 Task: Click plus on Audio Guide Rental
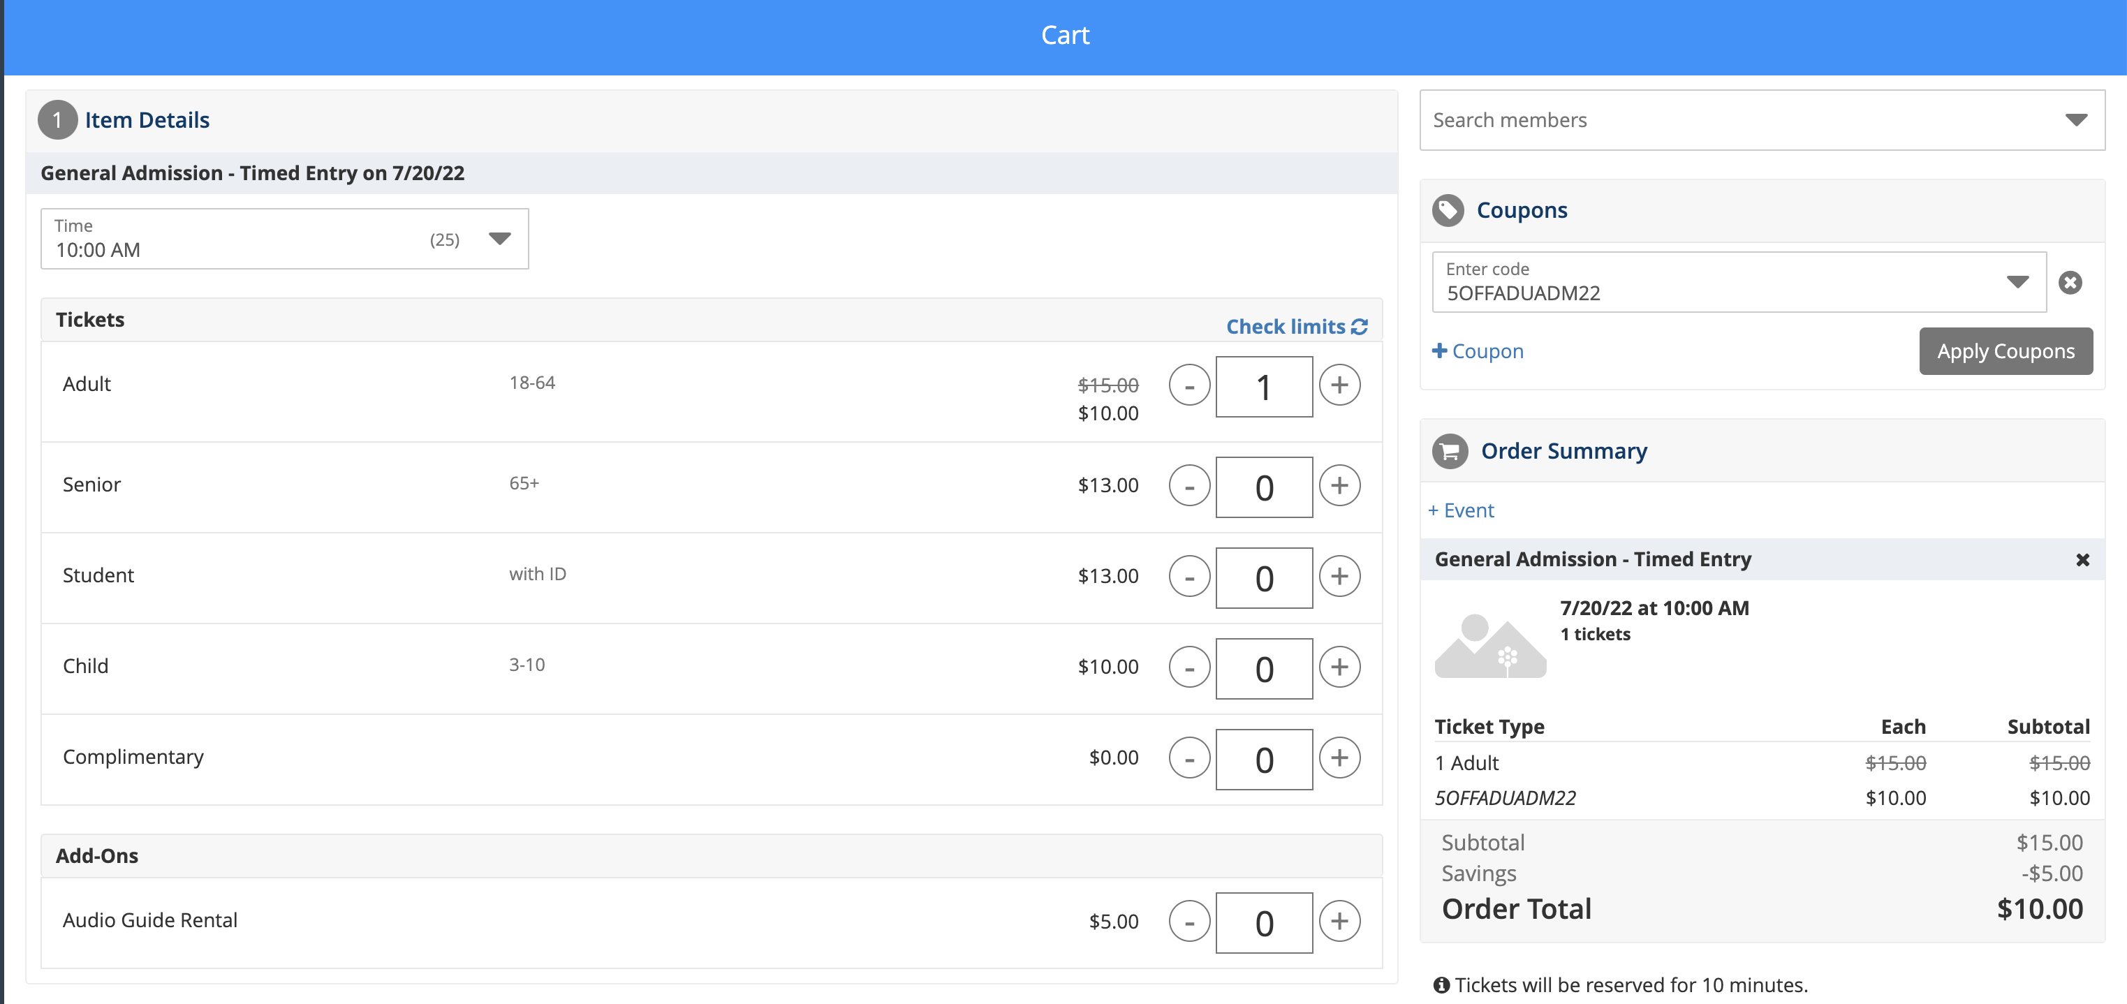point(1339,922)
